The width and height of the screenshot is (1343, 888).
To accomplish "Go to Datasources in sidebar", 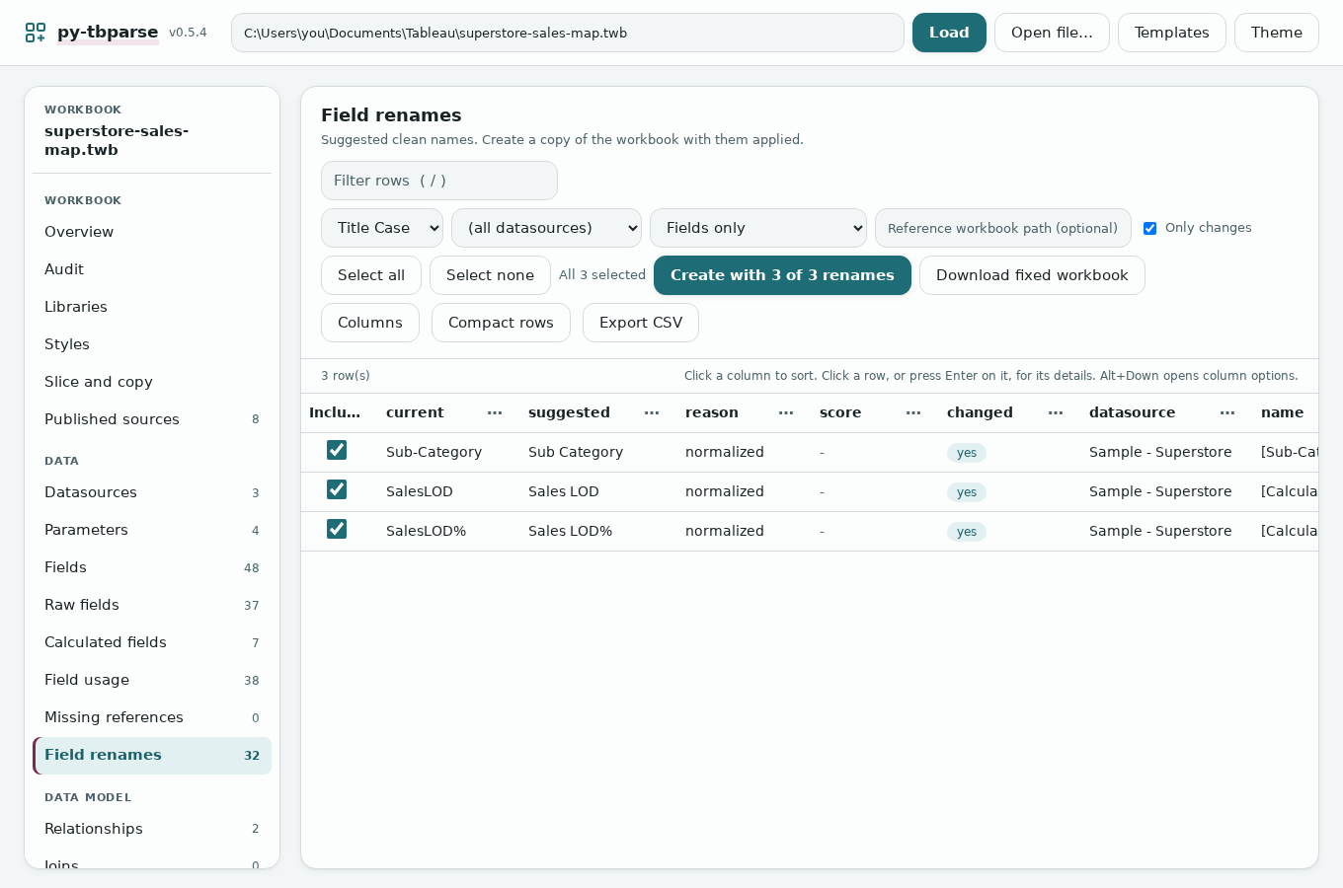I will pyautogui.click(x=152, y=492).
